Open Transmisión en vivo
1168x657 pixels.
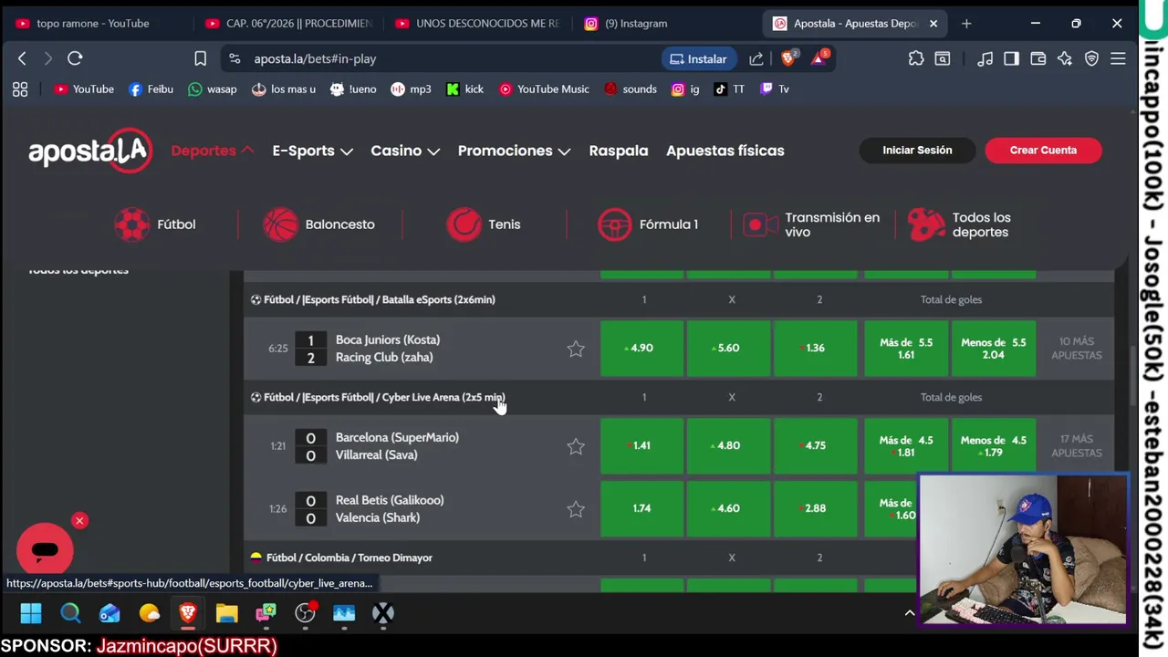click(812, 224)
